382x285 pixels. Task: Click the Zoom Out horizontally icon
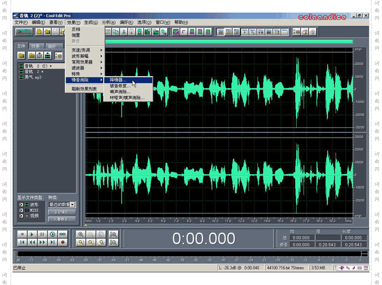pyautogui.click(x=91, y=234)
